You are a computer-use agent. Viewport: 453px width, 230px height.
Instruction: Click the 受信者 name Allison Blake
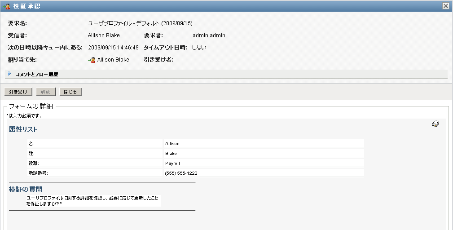pos(104,35)
